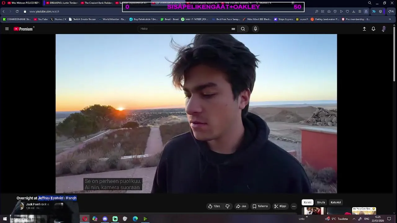The height and width of the screenshot is (223, 397).
Task: Click the address bar youtube.com/watch
Action: [44, 11]
